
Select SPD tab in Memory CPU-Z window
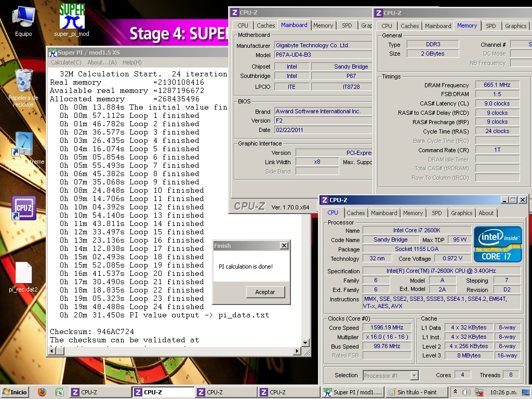(490, 26)
